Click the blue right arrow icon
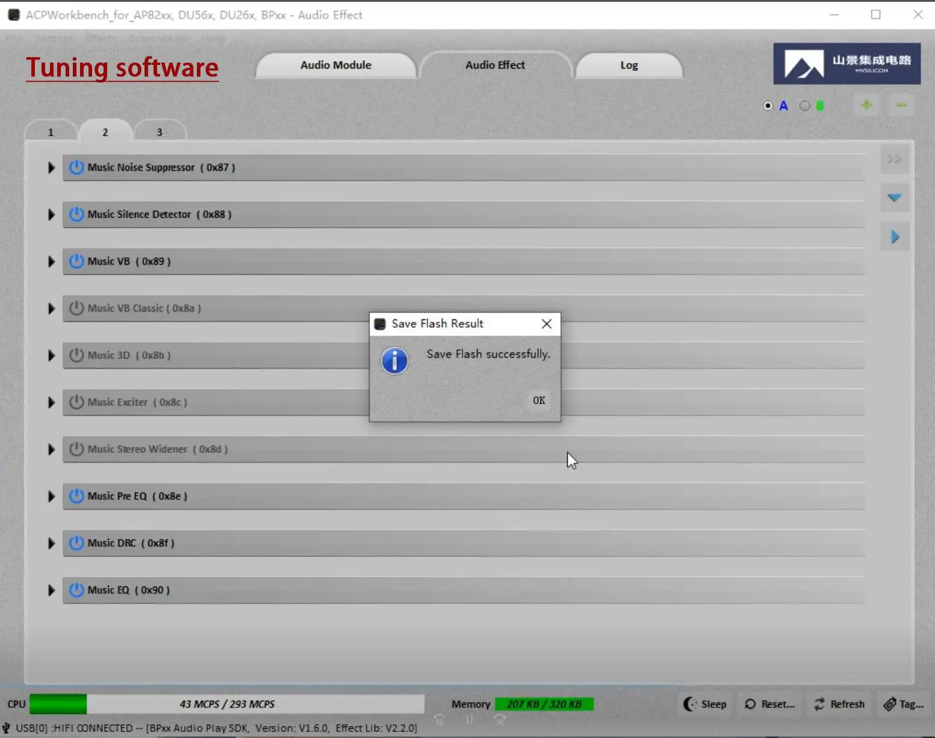Image resolution: width=935 pixels, height=738 pixels. point(895,237)
